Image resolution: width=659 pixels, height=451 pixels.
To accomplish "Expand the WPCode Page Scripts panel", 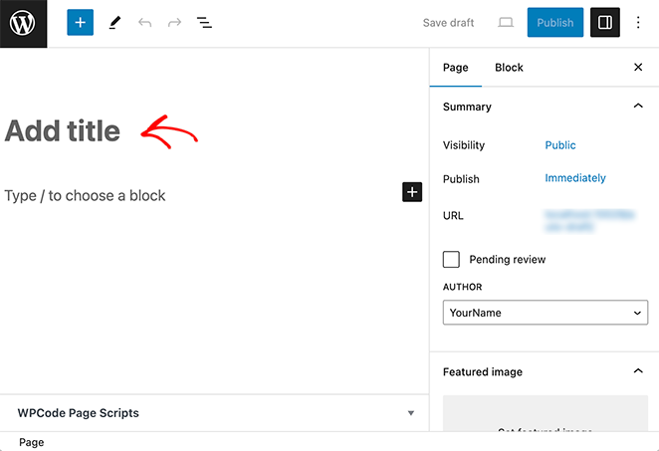I will (410, 413).
